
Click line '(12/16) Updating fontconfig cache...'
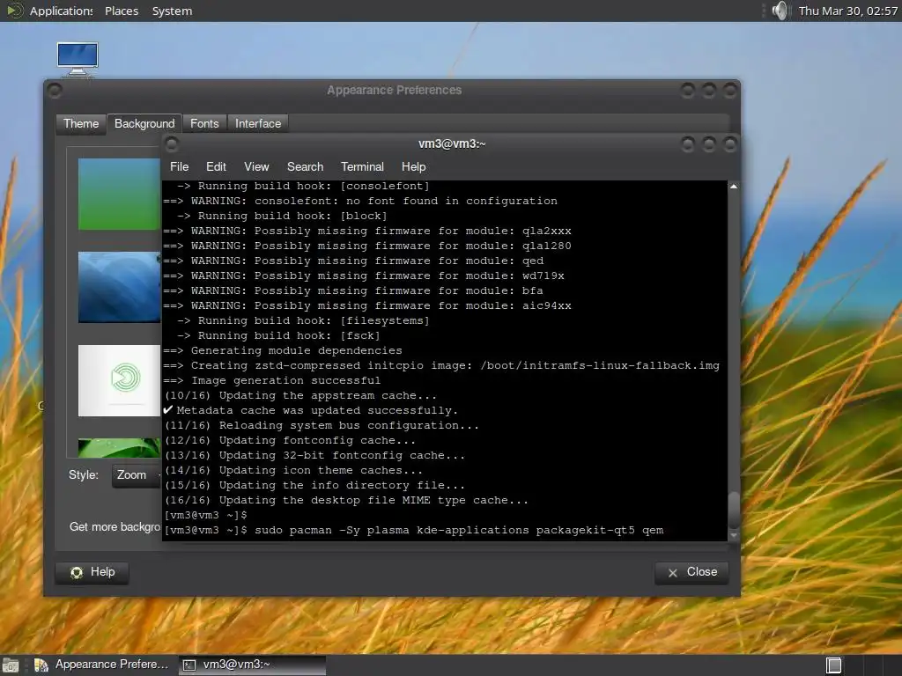click(290, 440)
